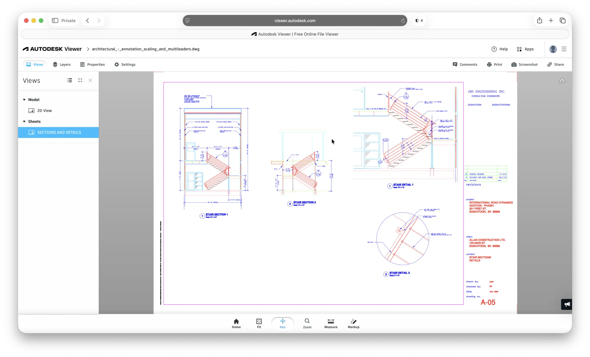Toggle the Views tab in the toolbar
The width and height of the screenshot is (590, 357).
[34, 64]
